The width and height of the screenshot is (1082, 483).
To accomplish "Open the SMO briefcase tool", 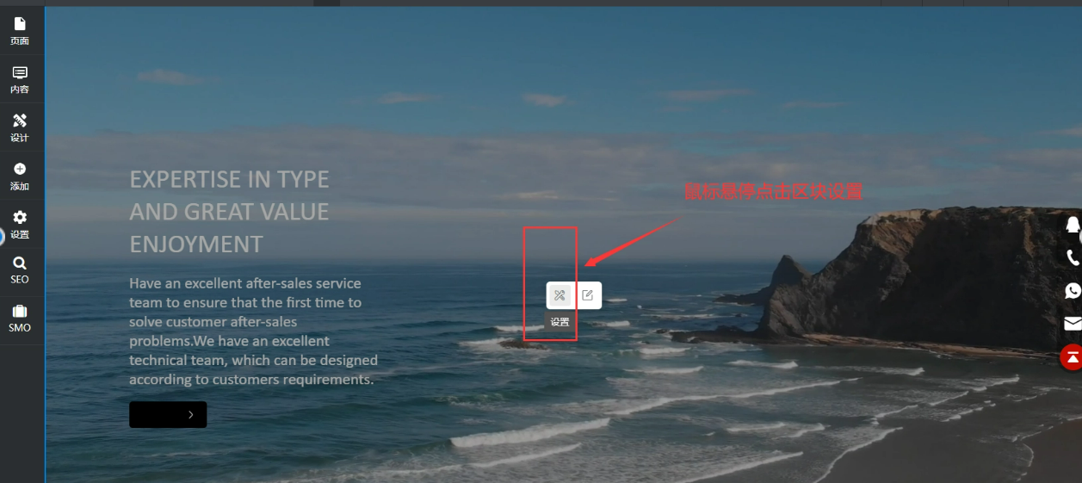I will pos(20,319).
